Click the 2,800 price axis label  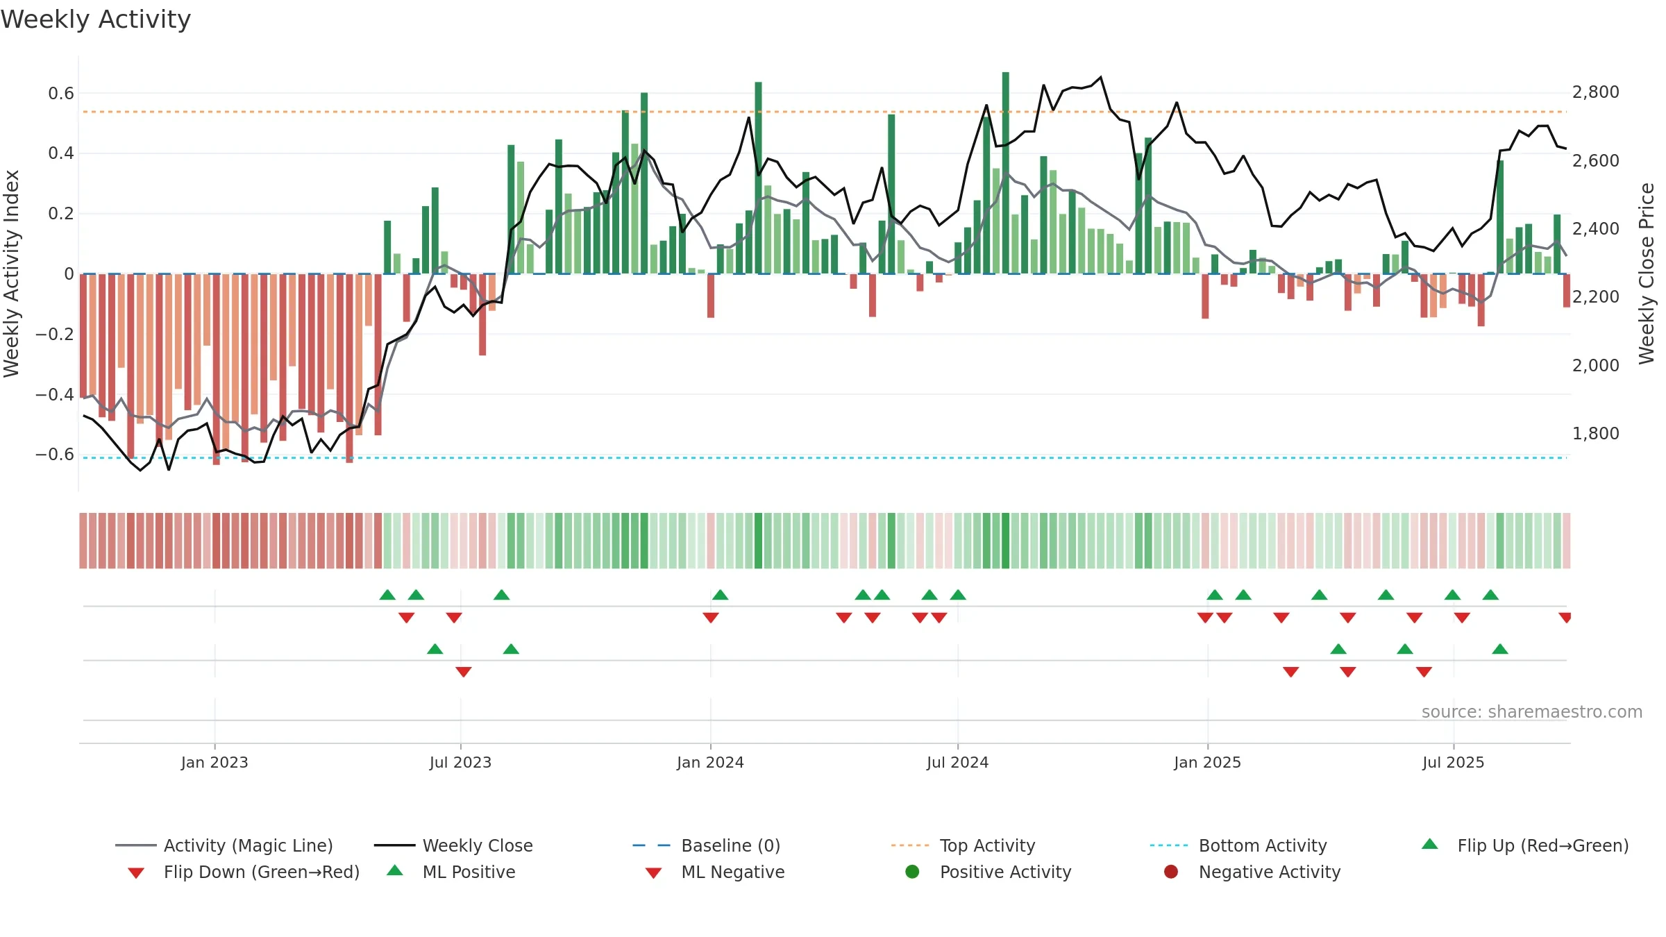coord(1595,92)
